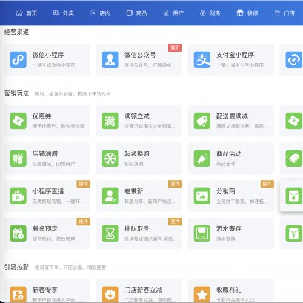Open the 微信小程序 channel icon
This screenshot has height=303, width=303.
coord(18,59)
